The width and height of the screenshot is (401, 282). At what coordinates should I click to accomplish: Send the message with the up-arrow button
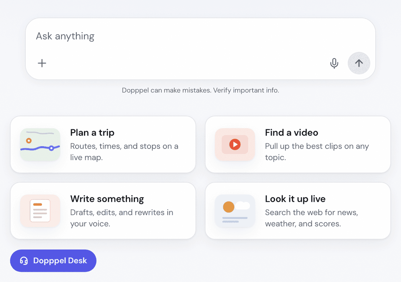(x=359, y=63)
